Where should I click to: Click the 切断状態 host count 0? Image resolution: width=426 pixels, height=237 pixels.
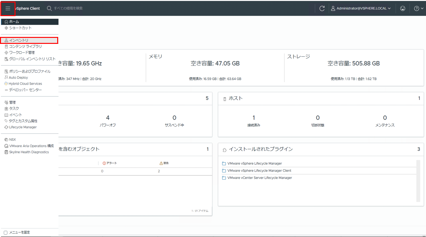318,118
